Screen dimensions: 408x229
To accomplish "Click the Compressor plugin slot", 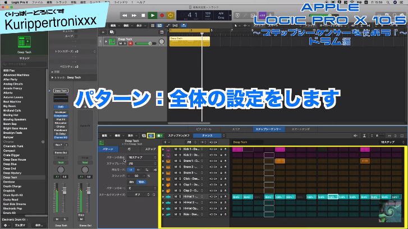I will click(x=61, y=116).
